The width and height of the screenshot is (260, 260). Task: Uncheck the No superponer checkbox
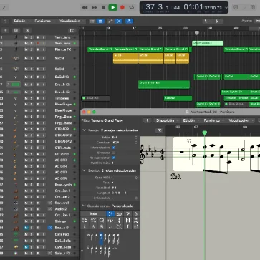point(113,158)
